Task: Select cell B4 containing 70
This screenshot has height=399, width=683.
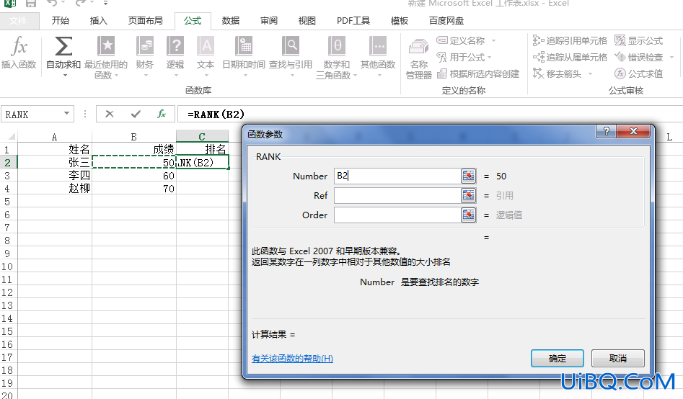Action: (x=133, y=189)
